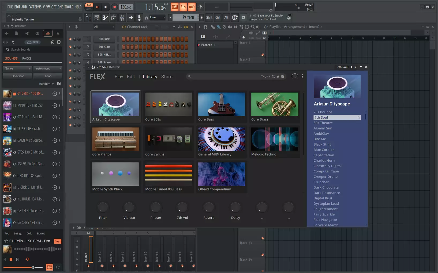The width and height of the screenshot is (438, 273).
Task: Add a new pattern with plus button
Action: 201,18
